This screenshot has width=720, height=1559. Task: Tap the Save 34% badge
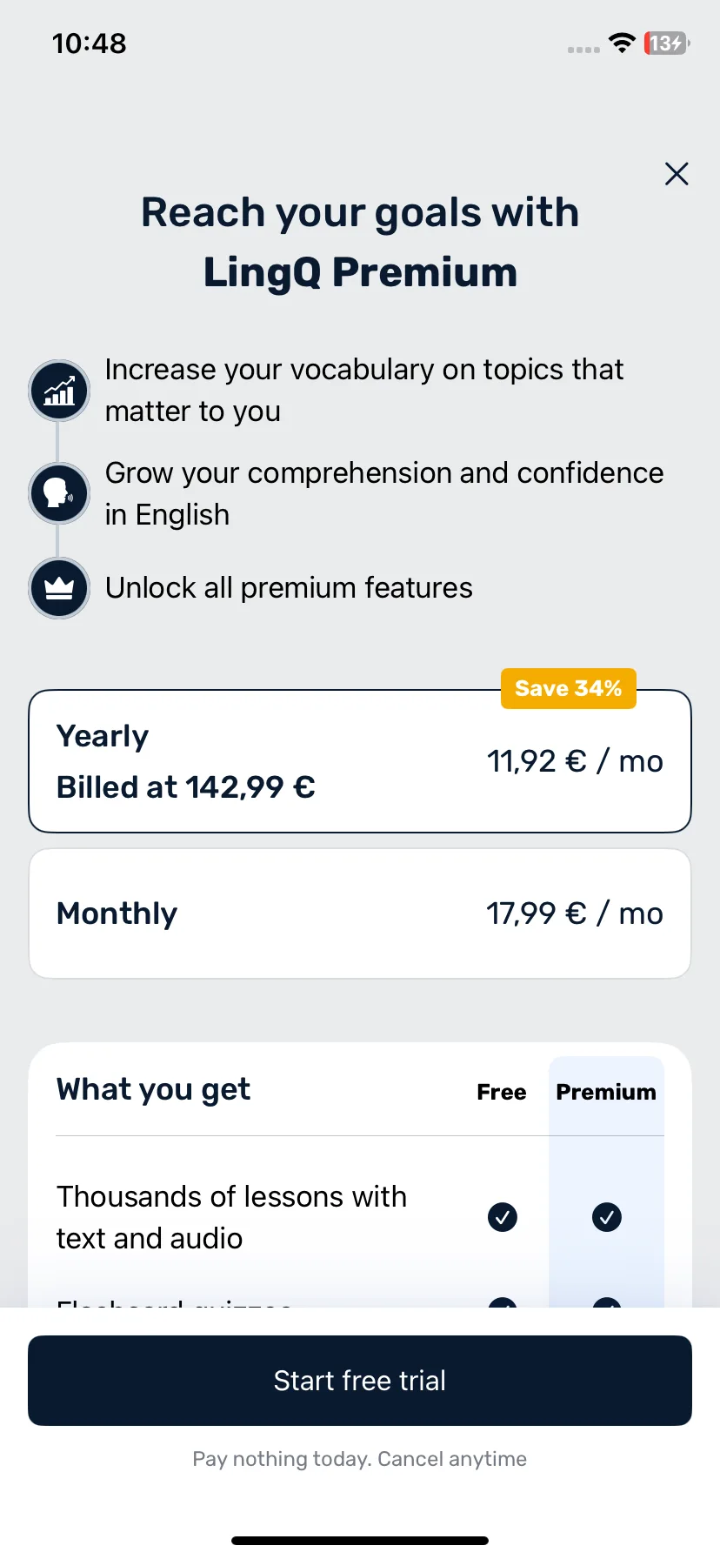pos(569,688)
